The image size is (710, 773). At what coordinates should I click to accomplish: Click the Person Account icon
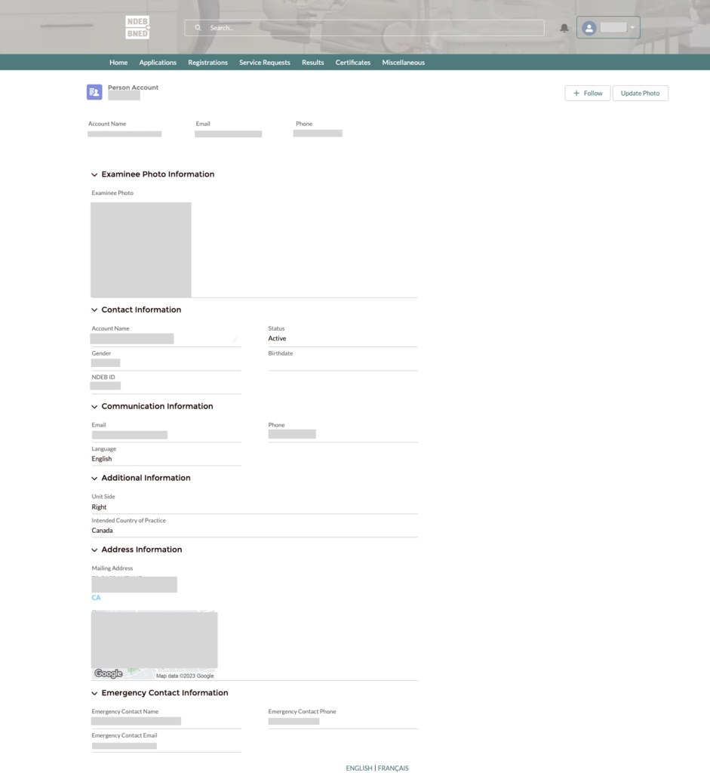pyautogui.click(x=94, y=92)
